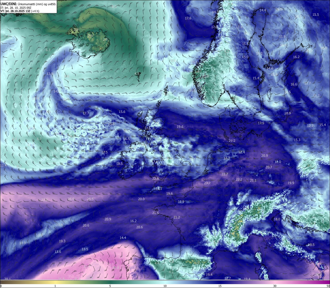Click the map value '13.5'

[85, 249]
